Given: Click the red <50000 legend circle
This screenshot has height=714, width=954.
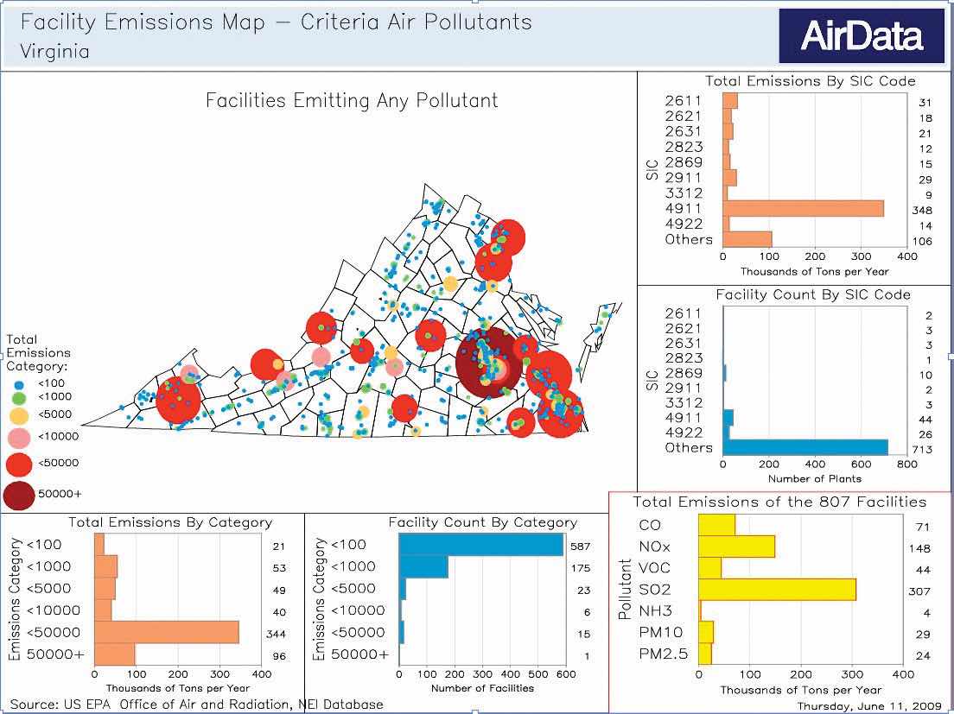Looking at the screenshot, I should 19,464.
